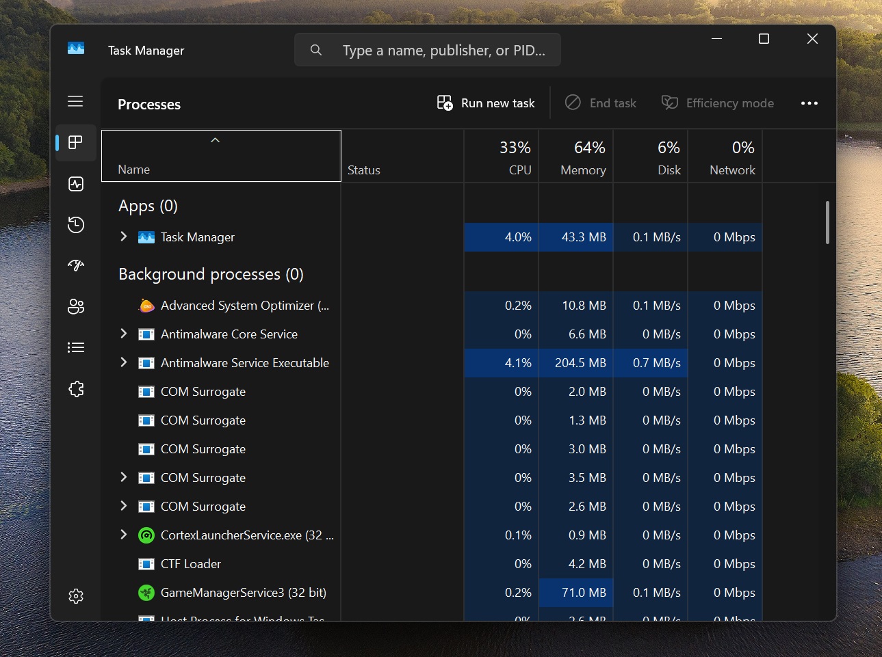Image resolution: width=882 pixels, height=657 pixels.
Task: Expand the CortexLauncherService.exe process
Action: [x=124, y=535]
